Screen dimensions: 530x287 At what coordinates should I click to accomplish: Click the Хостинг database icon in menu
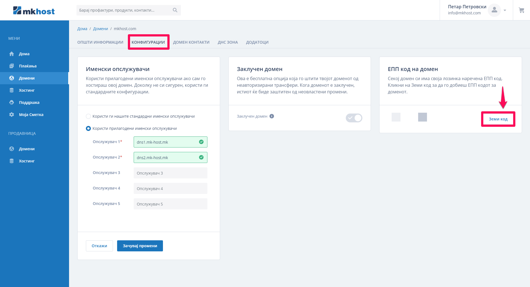tap(12, 90)
